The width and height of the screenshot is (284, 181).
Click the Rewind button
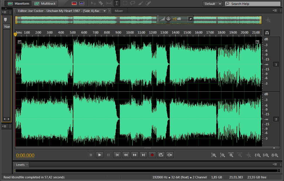tap(126, 155)
